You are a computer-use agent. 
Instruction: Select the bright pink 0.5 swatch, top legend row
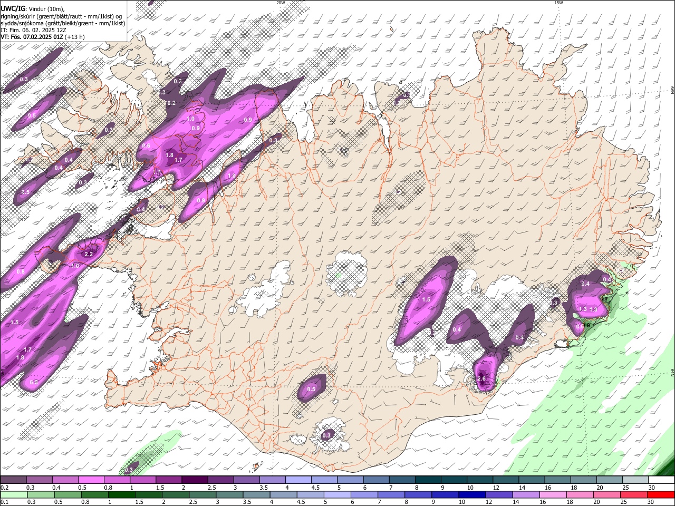pos(91,480)
